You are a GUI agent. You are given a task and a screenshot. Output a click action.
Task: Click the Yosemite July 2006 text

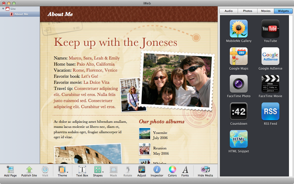coord(160,135)
